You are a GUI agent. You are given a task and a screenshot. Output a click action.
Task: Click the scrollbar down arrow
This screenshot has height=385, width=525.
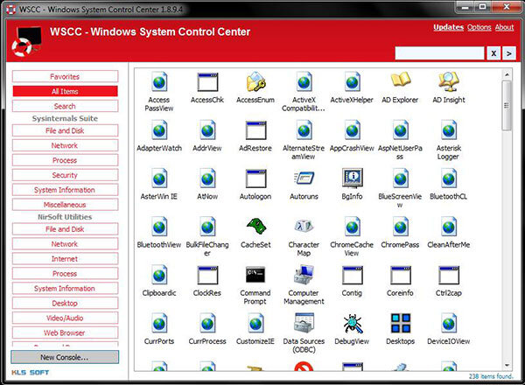click(507, 365)
